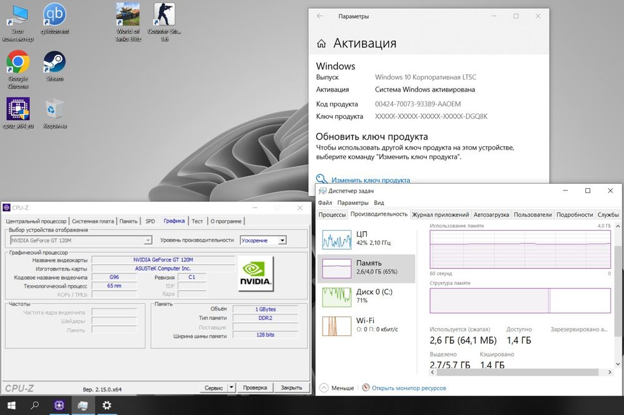Click the vertical scrollbar down arrow in Task Manager
624x415 pixels.
point(618,364)
